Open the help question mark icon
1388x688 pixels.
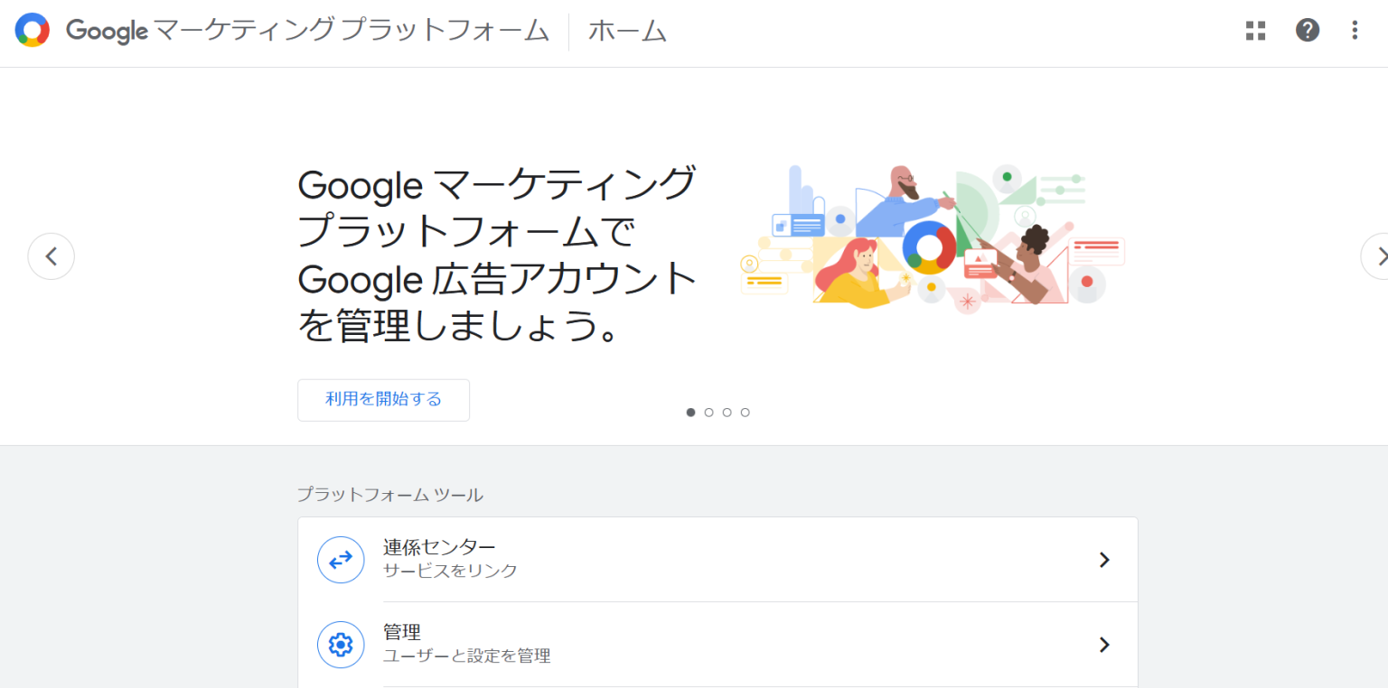[1307, 30]
